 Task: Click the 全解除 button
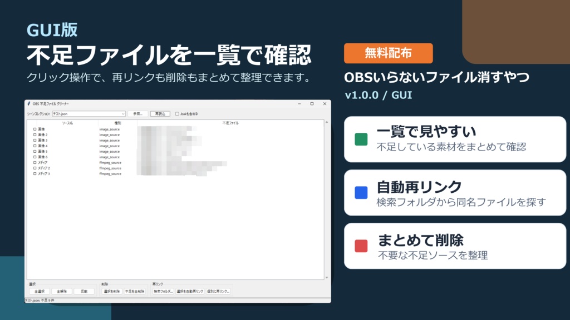point(62,291)
